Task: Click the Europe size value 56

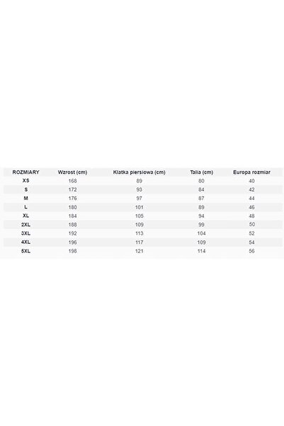Action: click(x=251, y=251)
